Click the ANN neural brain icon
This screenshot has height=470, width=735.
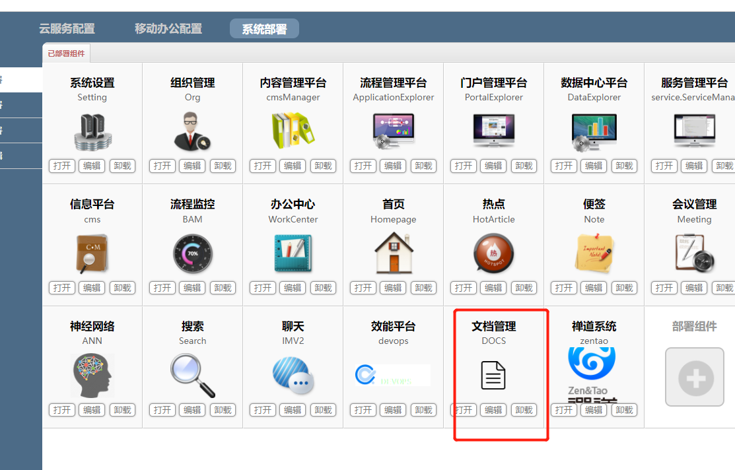point(92,376)
